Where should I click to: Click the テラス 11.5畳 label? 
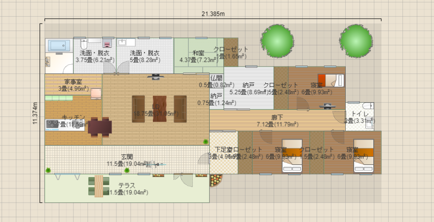coord(127,189)
